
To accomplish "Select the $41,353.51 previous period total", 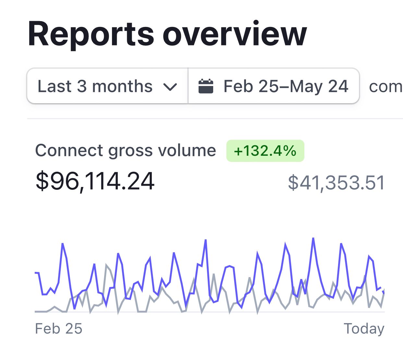I will 336,182.
